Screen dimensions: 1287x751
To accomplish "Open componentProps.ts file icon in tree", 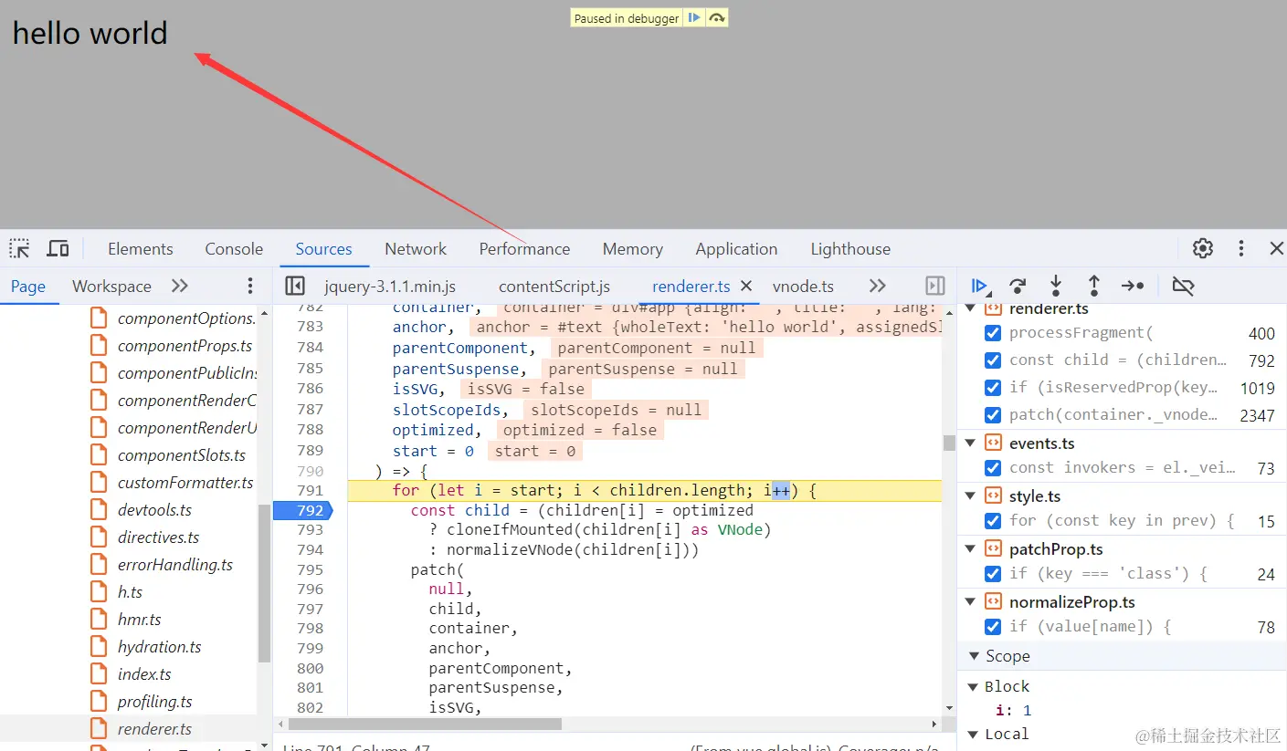I will [100, 346].
